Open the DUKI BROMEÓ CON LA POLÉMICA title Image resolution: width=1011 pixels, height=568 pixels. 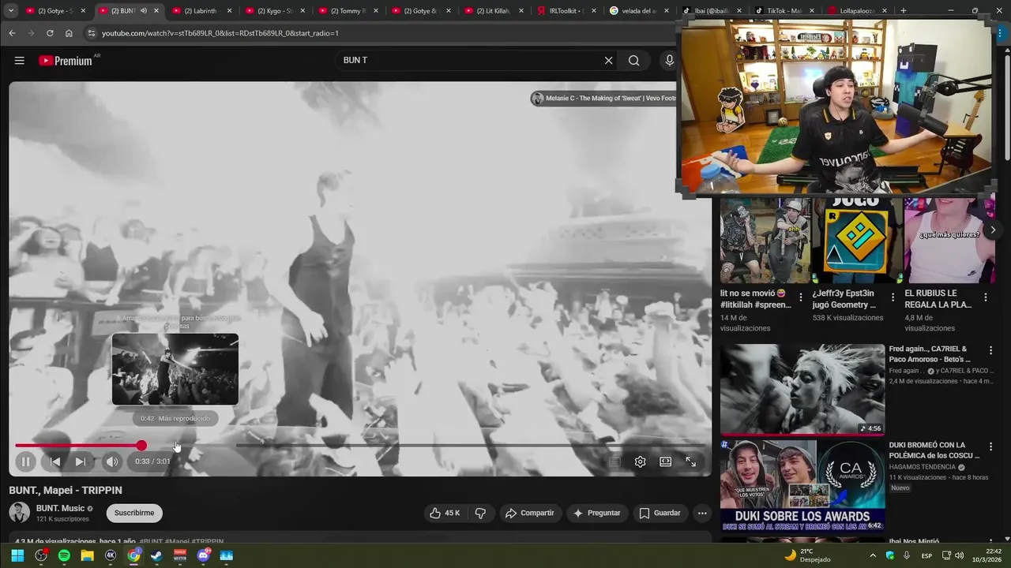[934, 450]
